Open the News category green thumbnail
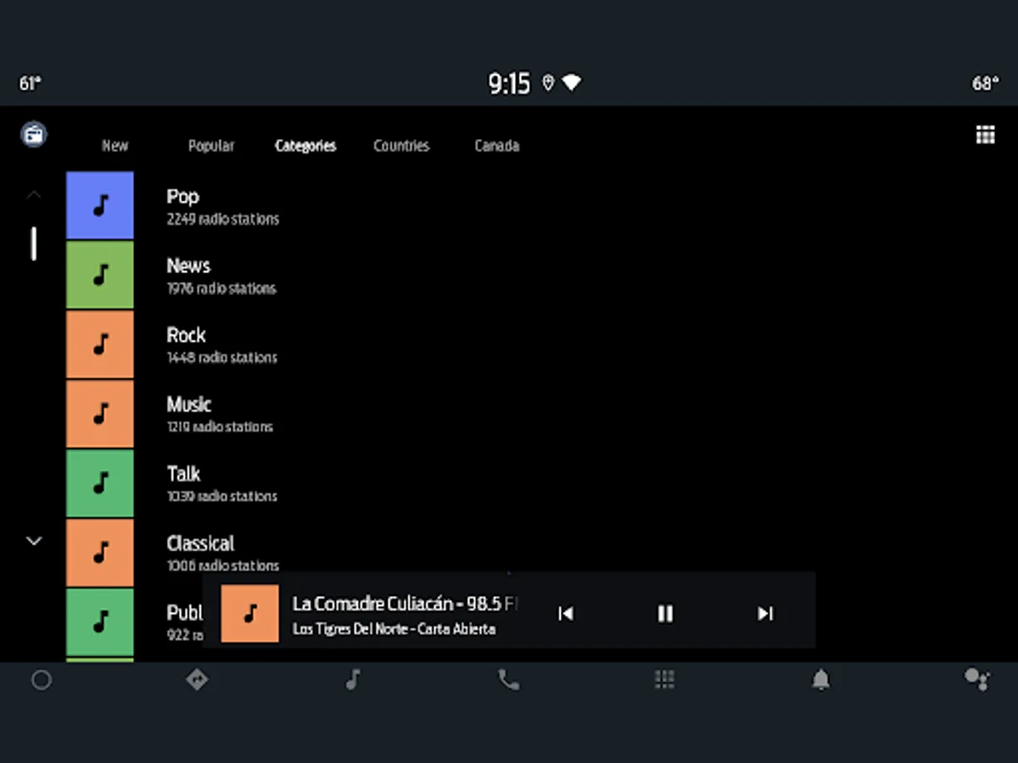 pyautogui.click(x=100, y=275)
